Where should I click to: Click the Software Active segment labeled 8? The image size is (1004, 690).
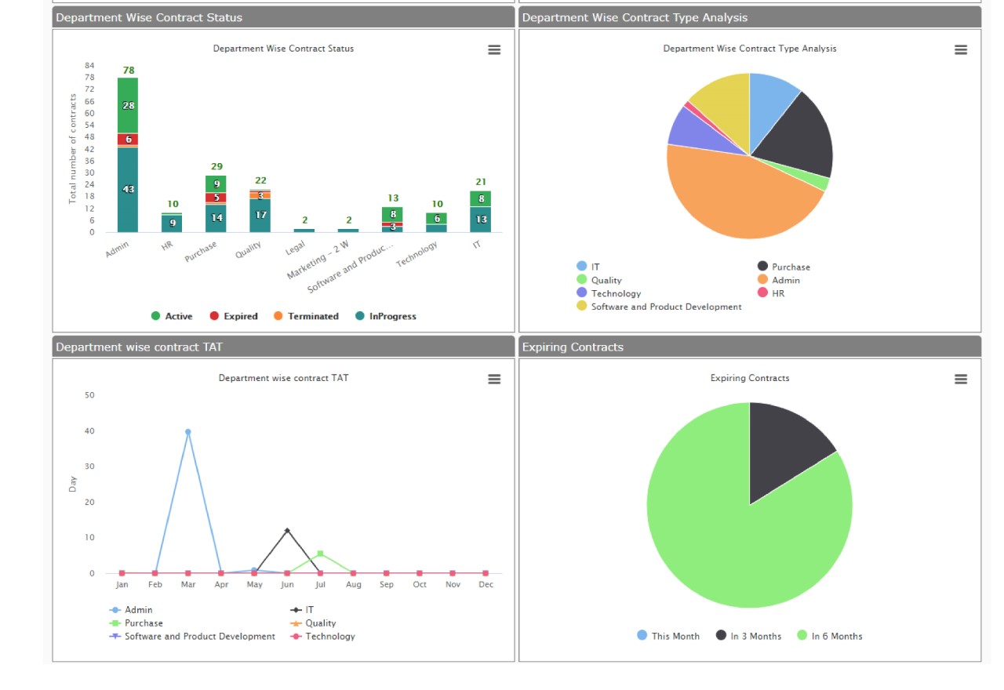392,214
